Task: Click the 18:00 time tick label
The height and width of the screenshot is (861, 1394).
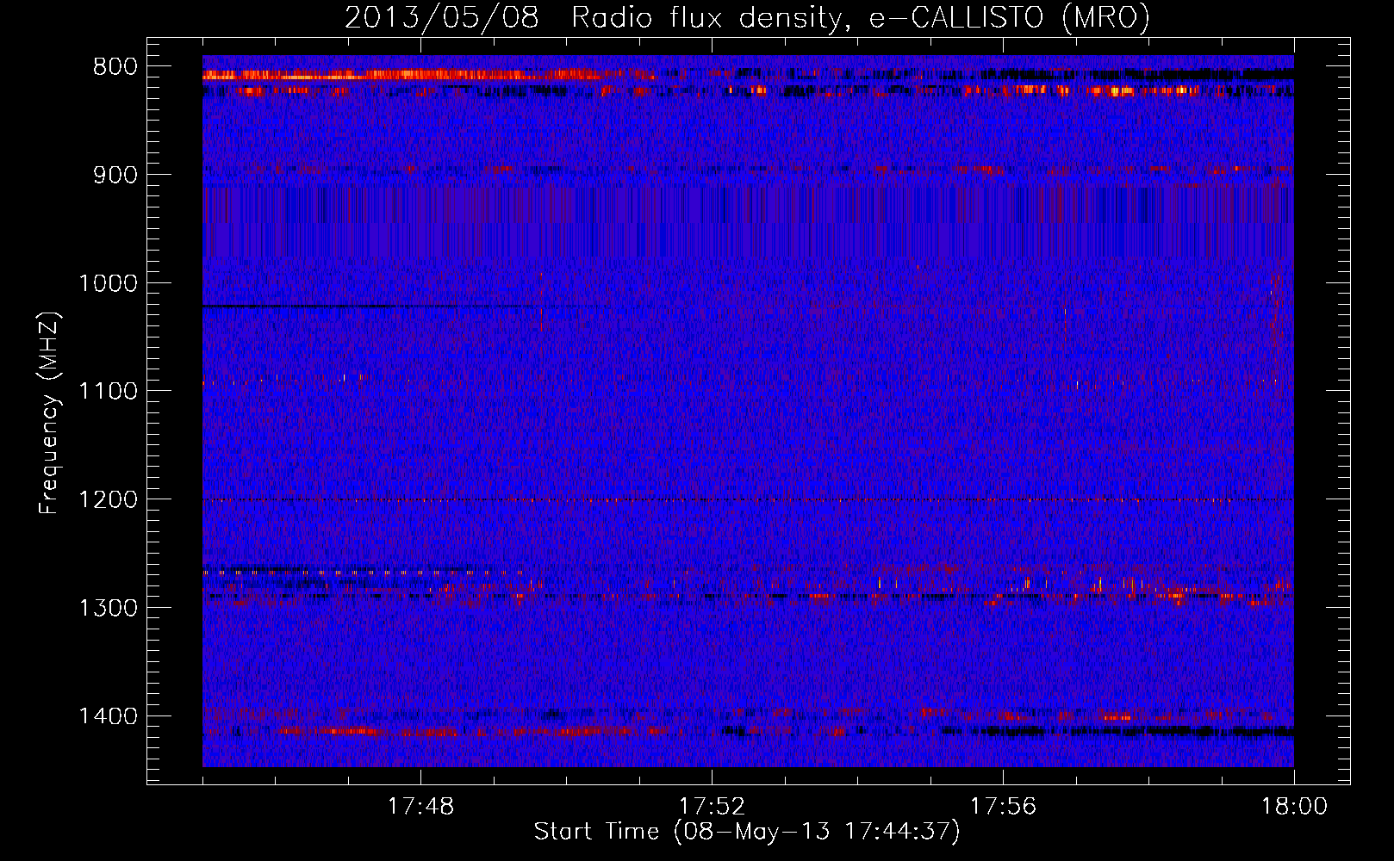Action: (x=1294, y=807)
